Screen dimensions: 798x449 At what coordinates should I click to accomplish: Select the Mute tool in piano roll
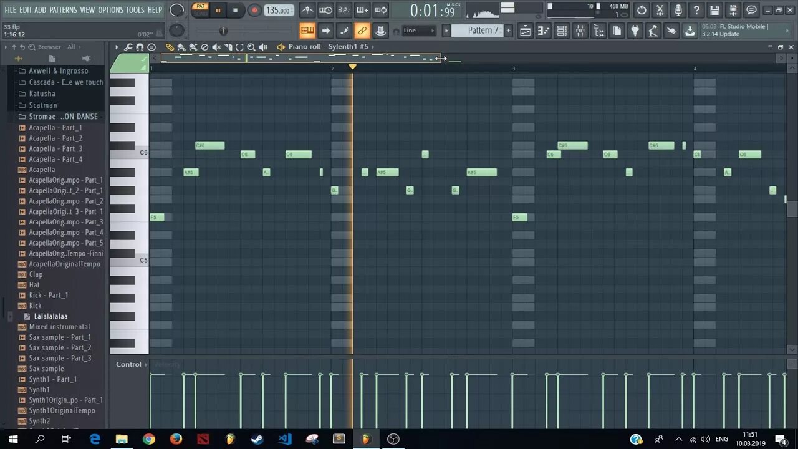pyautogui.click(x=216, y=47)
